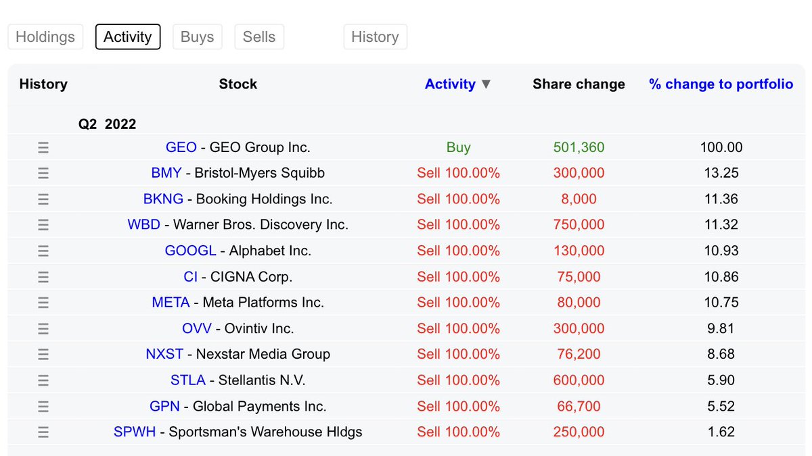This screenshot has width=812, height=456.
Task: Open history icon for GEO Group row
Action: [x=43, y=147]
